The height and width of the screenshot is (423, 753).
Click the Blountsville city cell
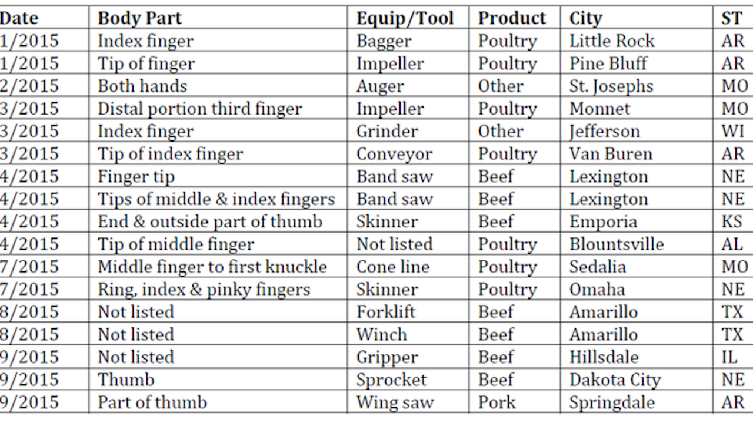[x=617, y=244]
